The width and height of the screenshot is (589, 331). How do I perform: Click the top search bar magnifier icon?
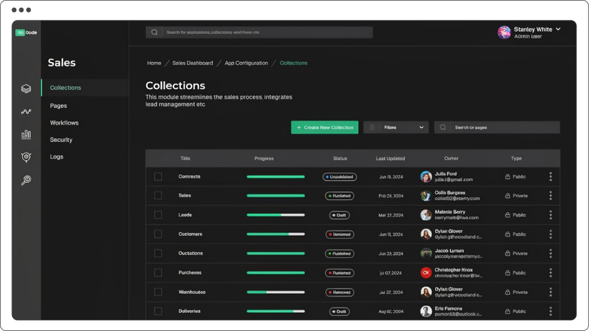[x=154, y=32]
